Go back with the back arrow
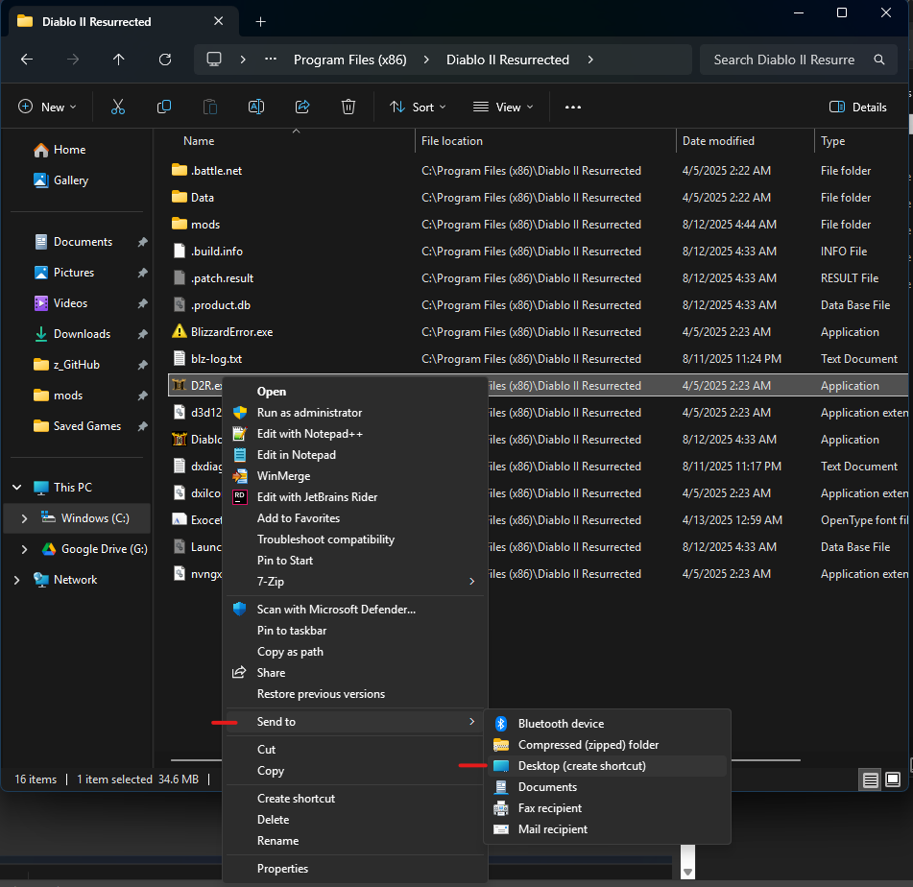The height and width of the screenshot is (887, 913). [27, 60]
